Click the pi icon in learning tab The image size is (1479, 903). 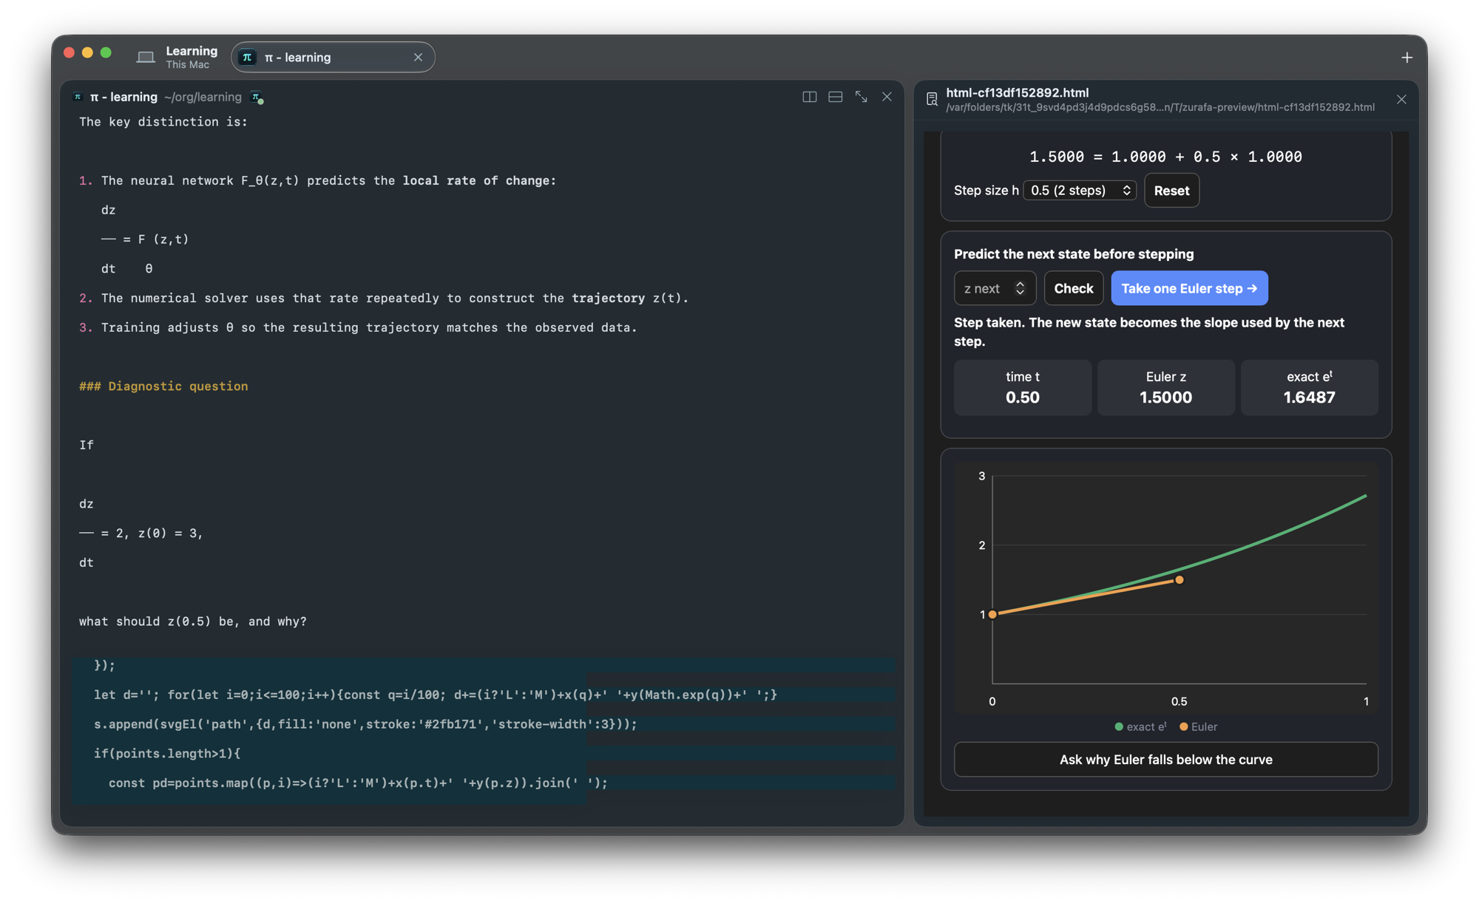(248, 58)
